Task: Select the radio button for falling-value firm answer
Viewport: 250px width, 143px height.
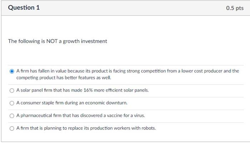Action: click(12, 71)
